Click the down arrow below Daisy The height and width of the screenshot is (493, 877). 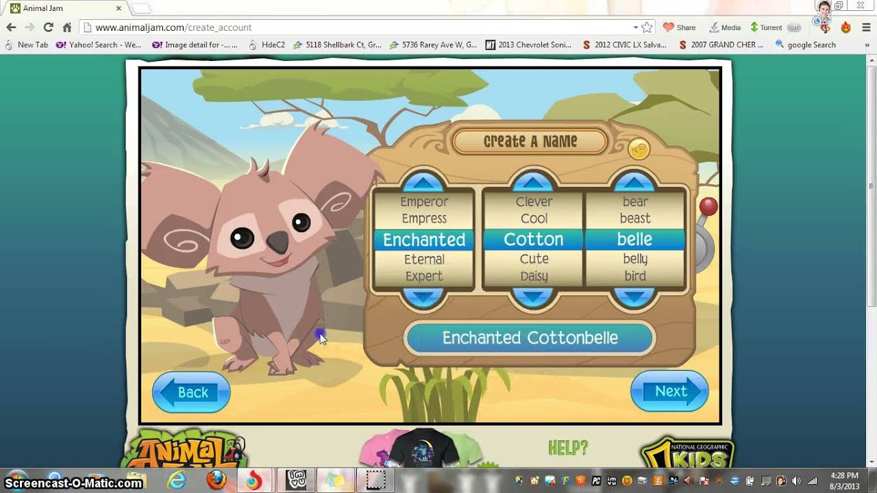pyautogui.click(x=533, y=296)
